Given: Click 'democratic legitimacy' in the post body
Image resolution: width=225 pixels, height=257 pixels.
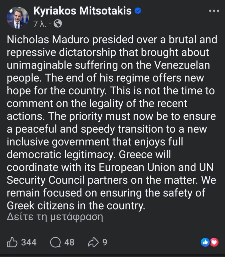Looking at the screenshot, I should point(60,155).
